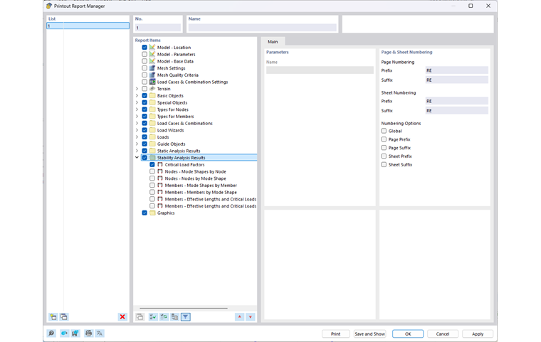
Task: Delete the selected report with red X
Action: [122, 317]
